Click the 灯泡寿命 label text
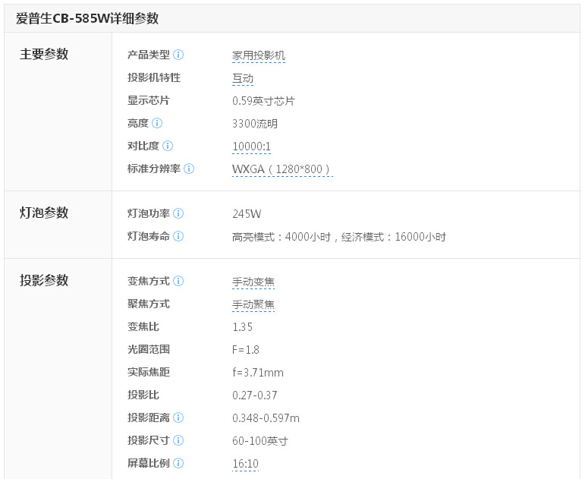The height and width of the screenshot is (479, 585). [149, 236]
